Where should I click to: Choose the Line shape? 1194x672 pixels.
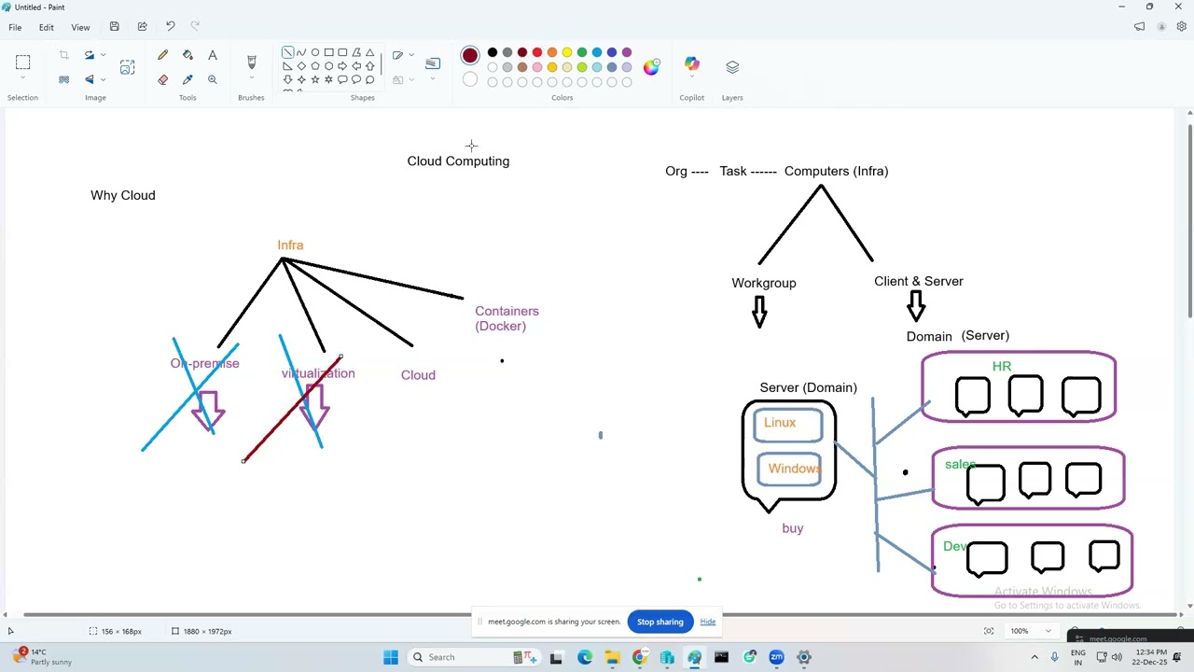[x=287, y=52]
